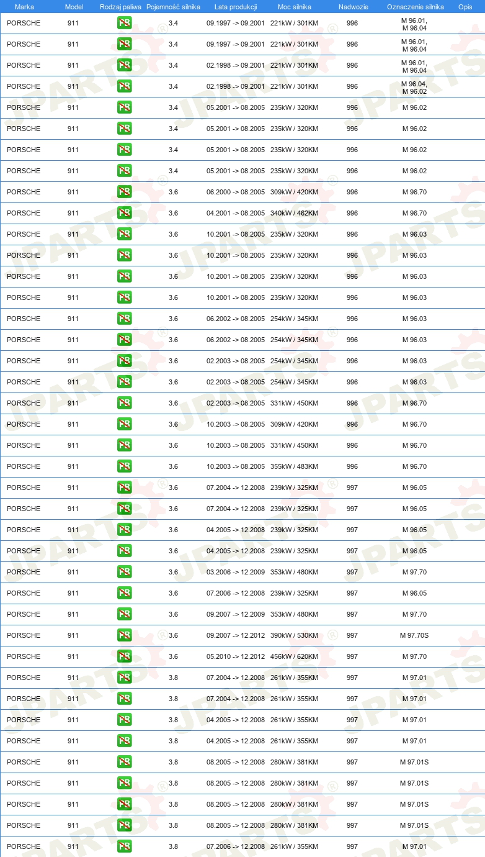Click the fuel icon in the 07.2006 261kW / 355KM row
Screen dimensions: 485x857
(x=124, y=846)
